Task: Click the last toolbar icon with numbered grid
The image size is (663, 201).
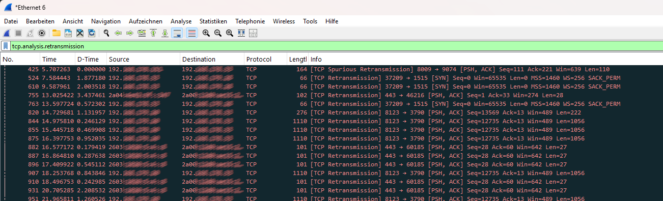Action: pos(253,33)
